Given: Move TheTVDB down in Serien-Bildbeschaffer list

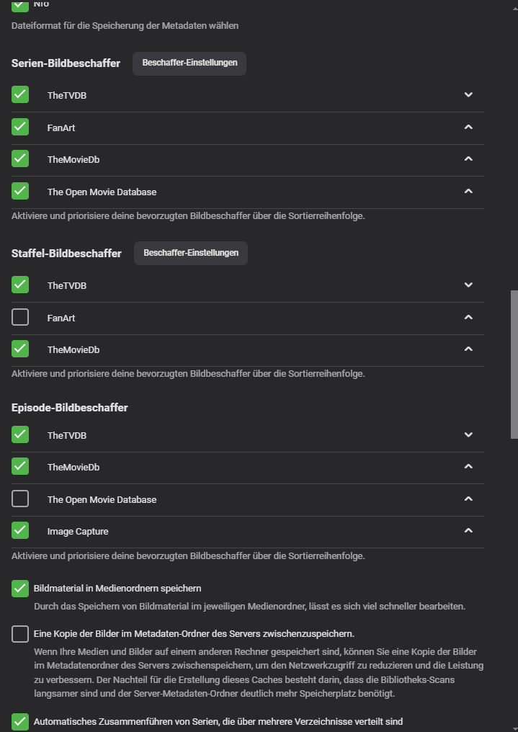Looking at the screenshot, I should tap(468, 94).
